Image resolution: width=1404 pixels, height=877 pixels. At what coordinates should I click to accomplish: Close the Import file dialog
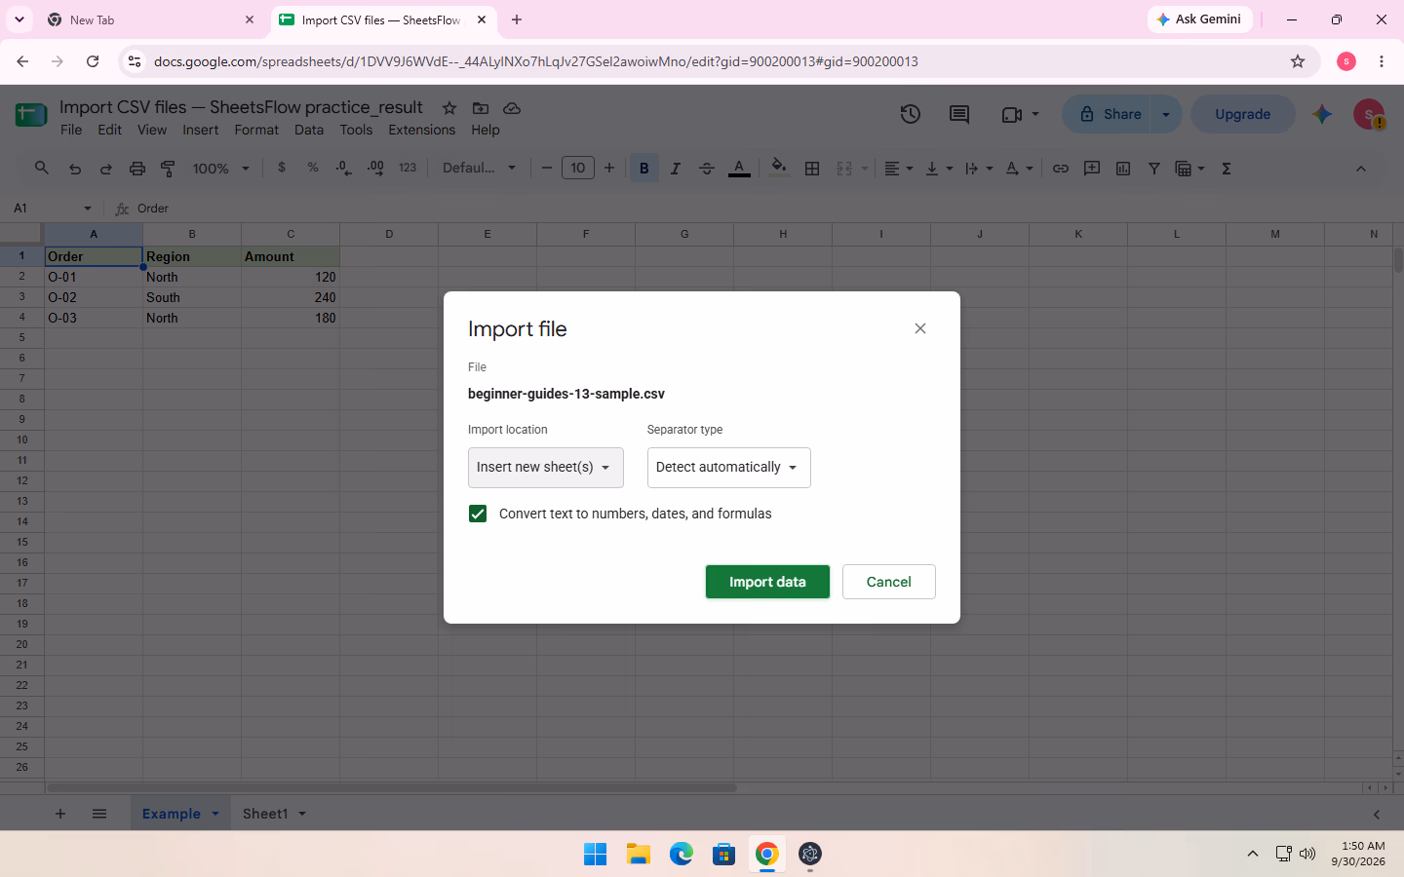point(920,328)
